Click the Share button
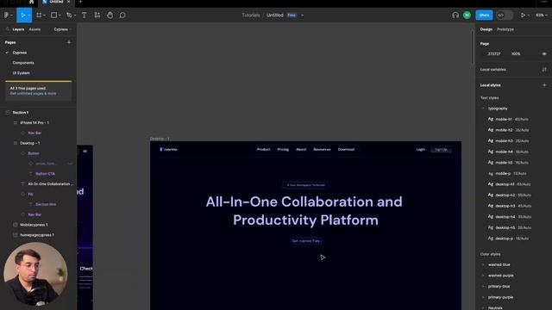The width and height of the screenshot is (552, 310). point(484,15)
